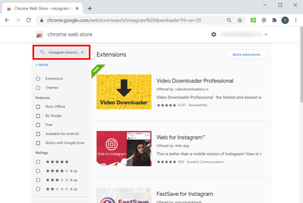Close the Chrome Web Store tab
The width and height of the screenshot is (303, 203).
coord(77,9)
